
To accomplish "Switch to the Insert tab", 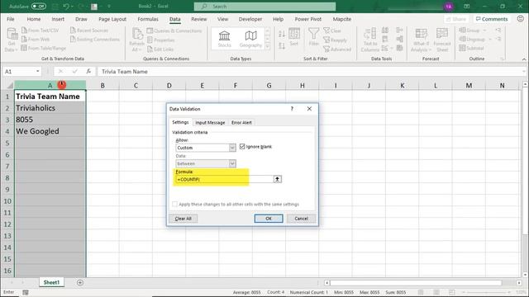I will pos(58,19).
